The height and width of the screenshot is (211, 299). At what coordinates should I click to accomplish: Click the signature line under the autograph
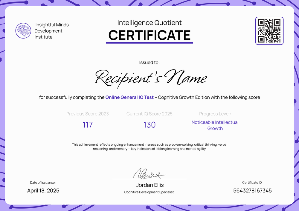[149, 178]
